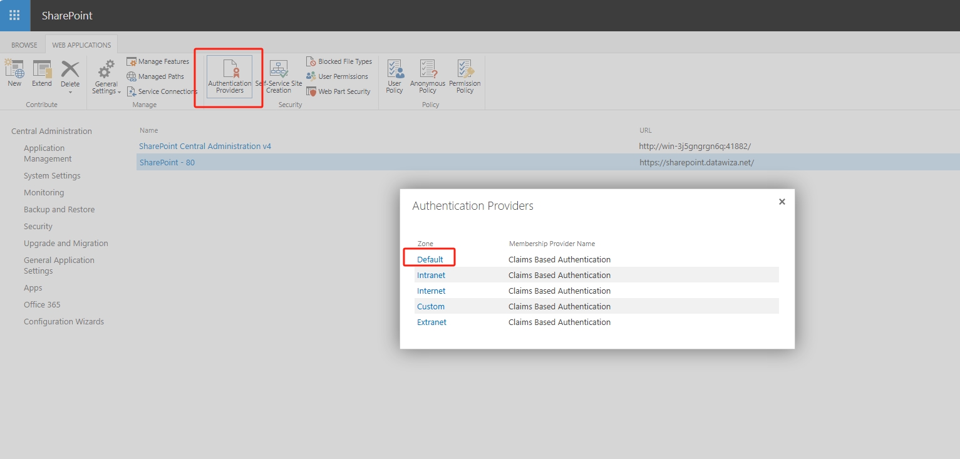Open Security in the sidebar
The height and width of the screenshot is (459, 960).
38,227
